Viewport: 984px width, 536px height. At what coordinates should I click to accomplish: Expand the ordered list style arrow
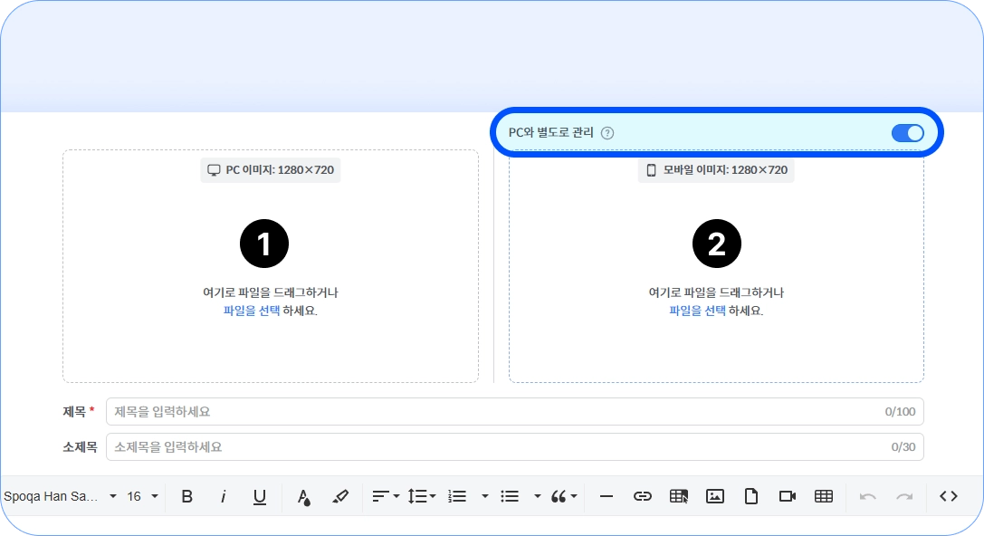point(485,496)
